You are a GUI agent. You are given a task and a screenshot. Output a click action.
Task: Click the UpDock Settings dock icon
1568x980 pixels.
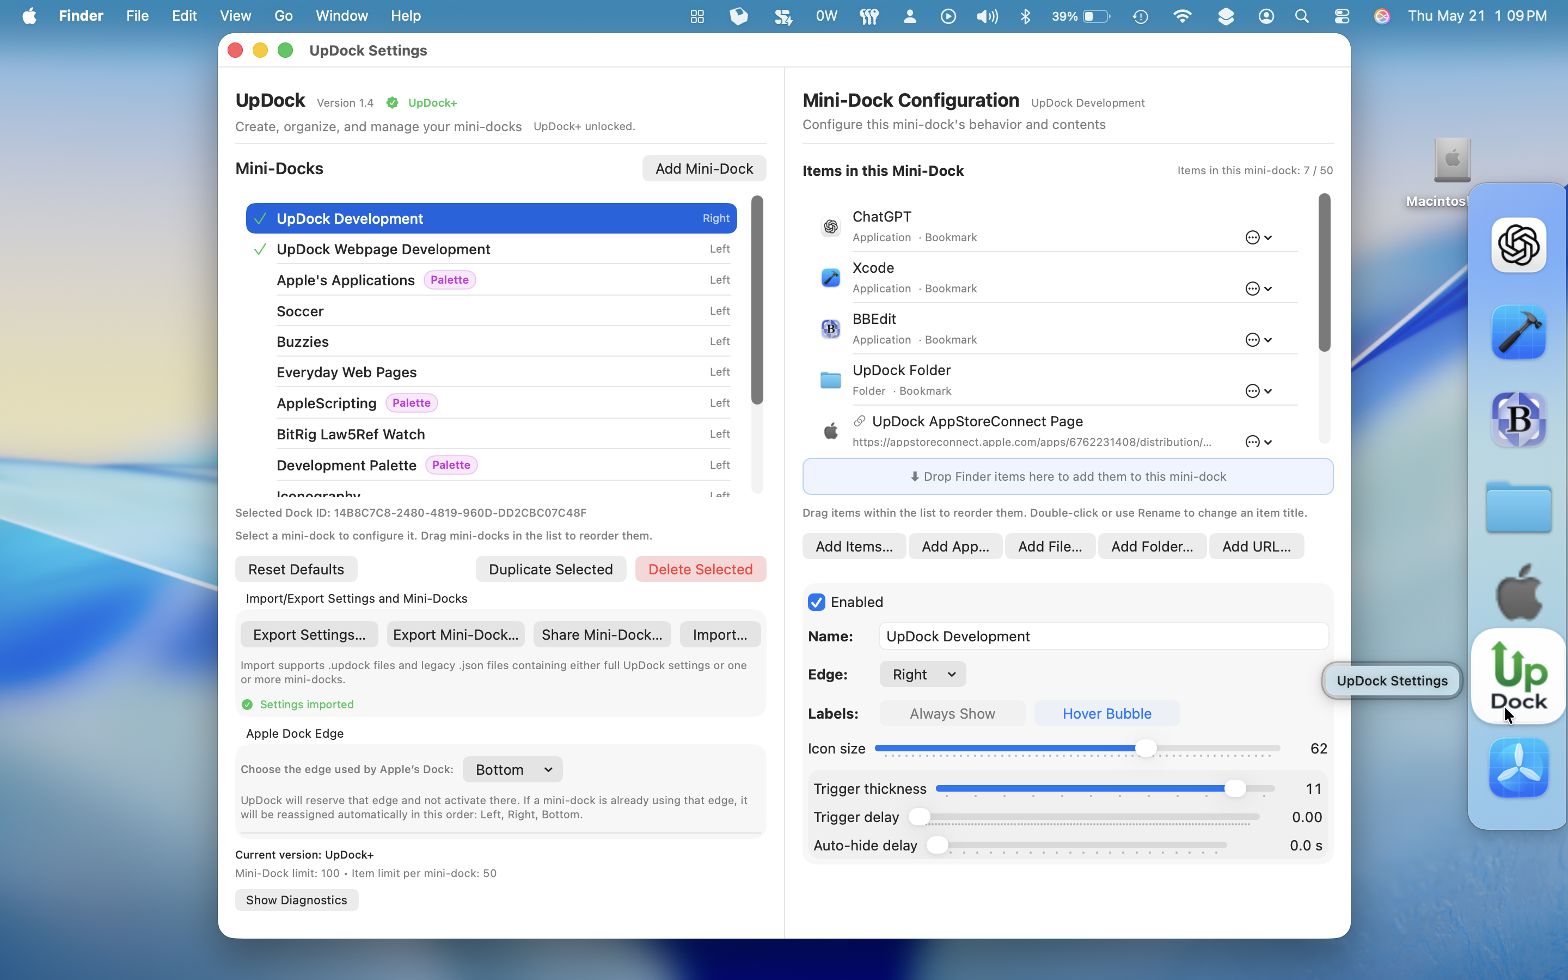point(1518,676)
